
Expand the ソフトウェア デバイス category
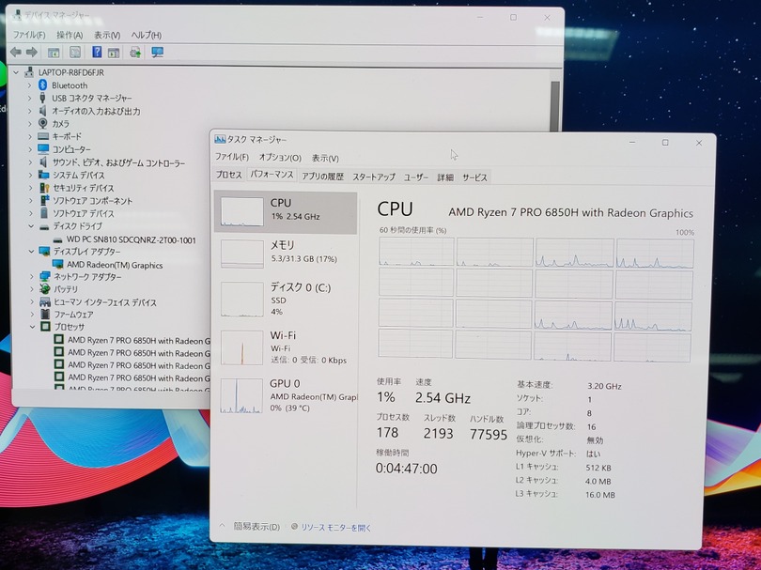click(31, 213)
